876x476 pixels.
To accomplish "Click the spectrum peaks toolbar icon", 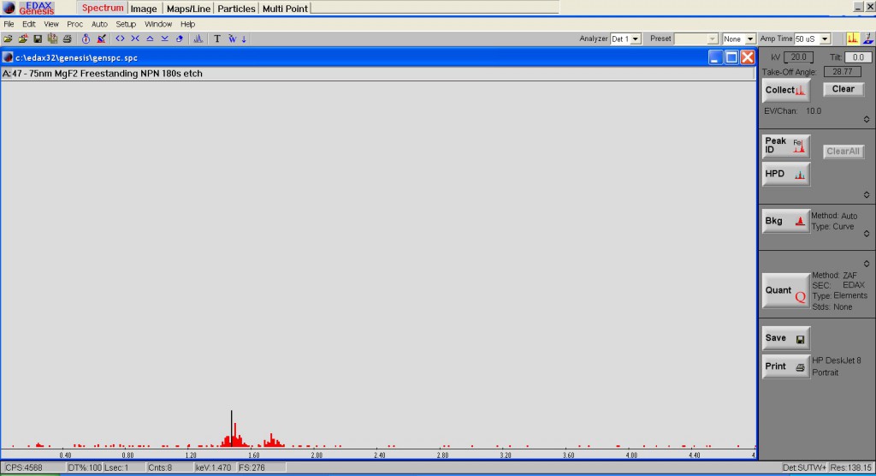I will click(x=198, y=39).
